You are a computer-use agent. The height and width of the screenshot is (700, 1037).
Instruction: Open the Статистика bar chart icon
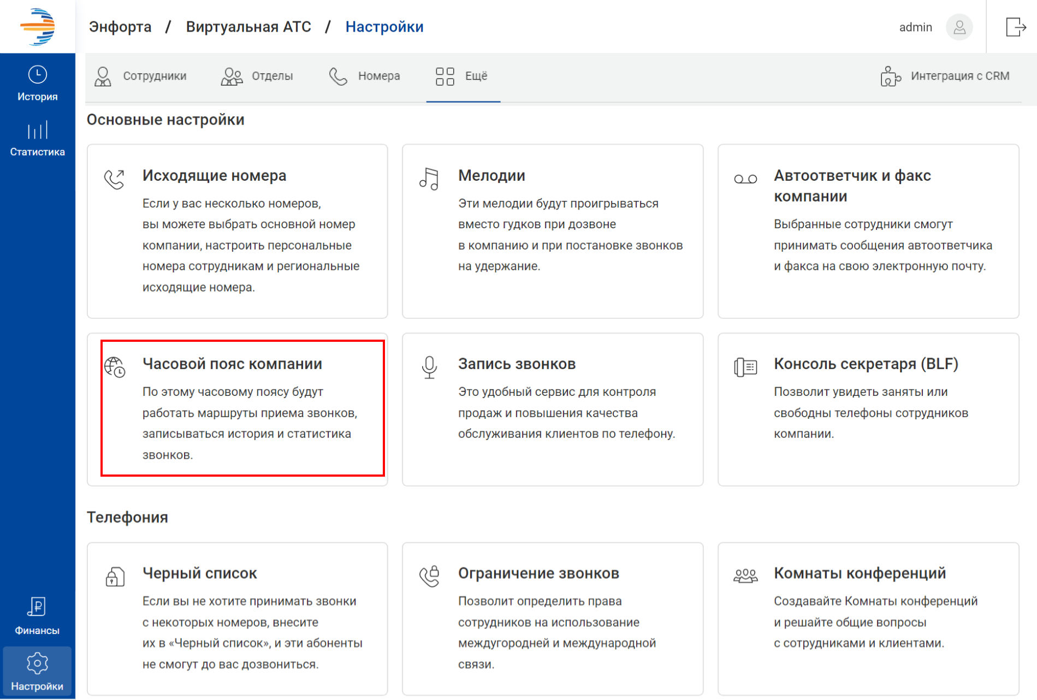coord(38,130)
